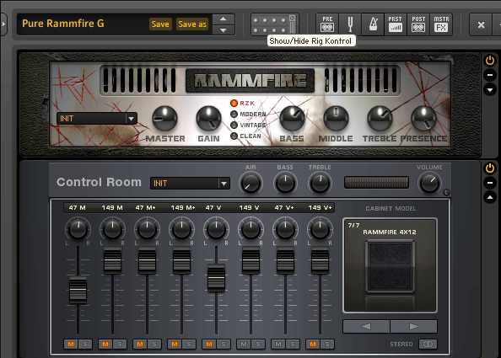
Task: Mute the 149 M+ channel
Action: [175, 344]
